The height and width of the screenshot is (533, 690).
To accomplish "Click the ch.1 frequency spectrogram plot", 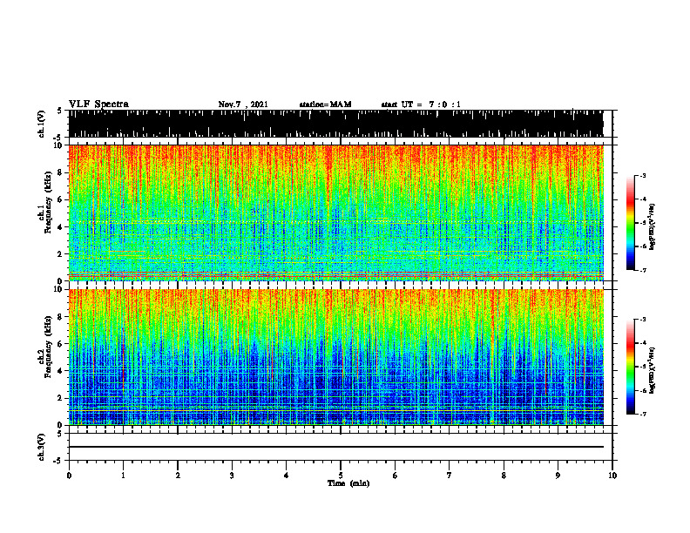I will click(336, 213).
